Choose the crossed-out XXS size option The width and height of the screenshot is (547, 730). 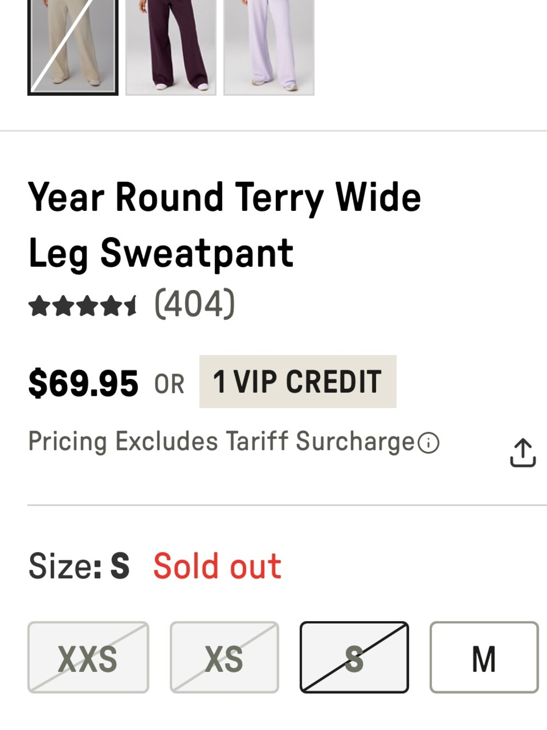coord(88,657)
